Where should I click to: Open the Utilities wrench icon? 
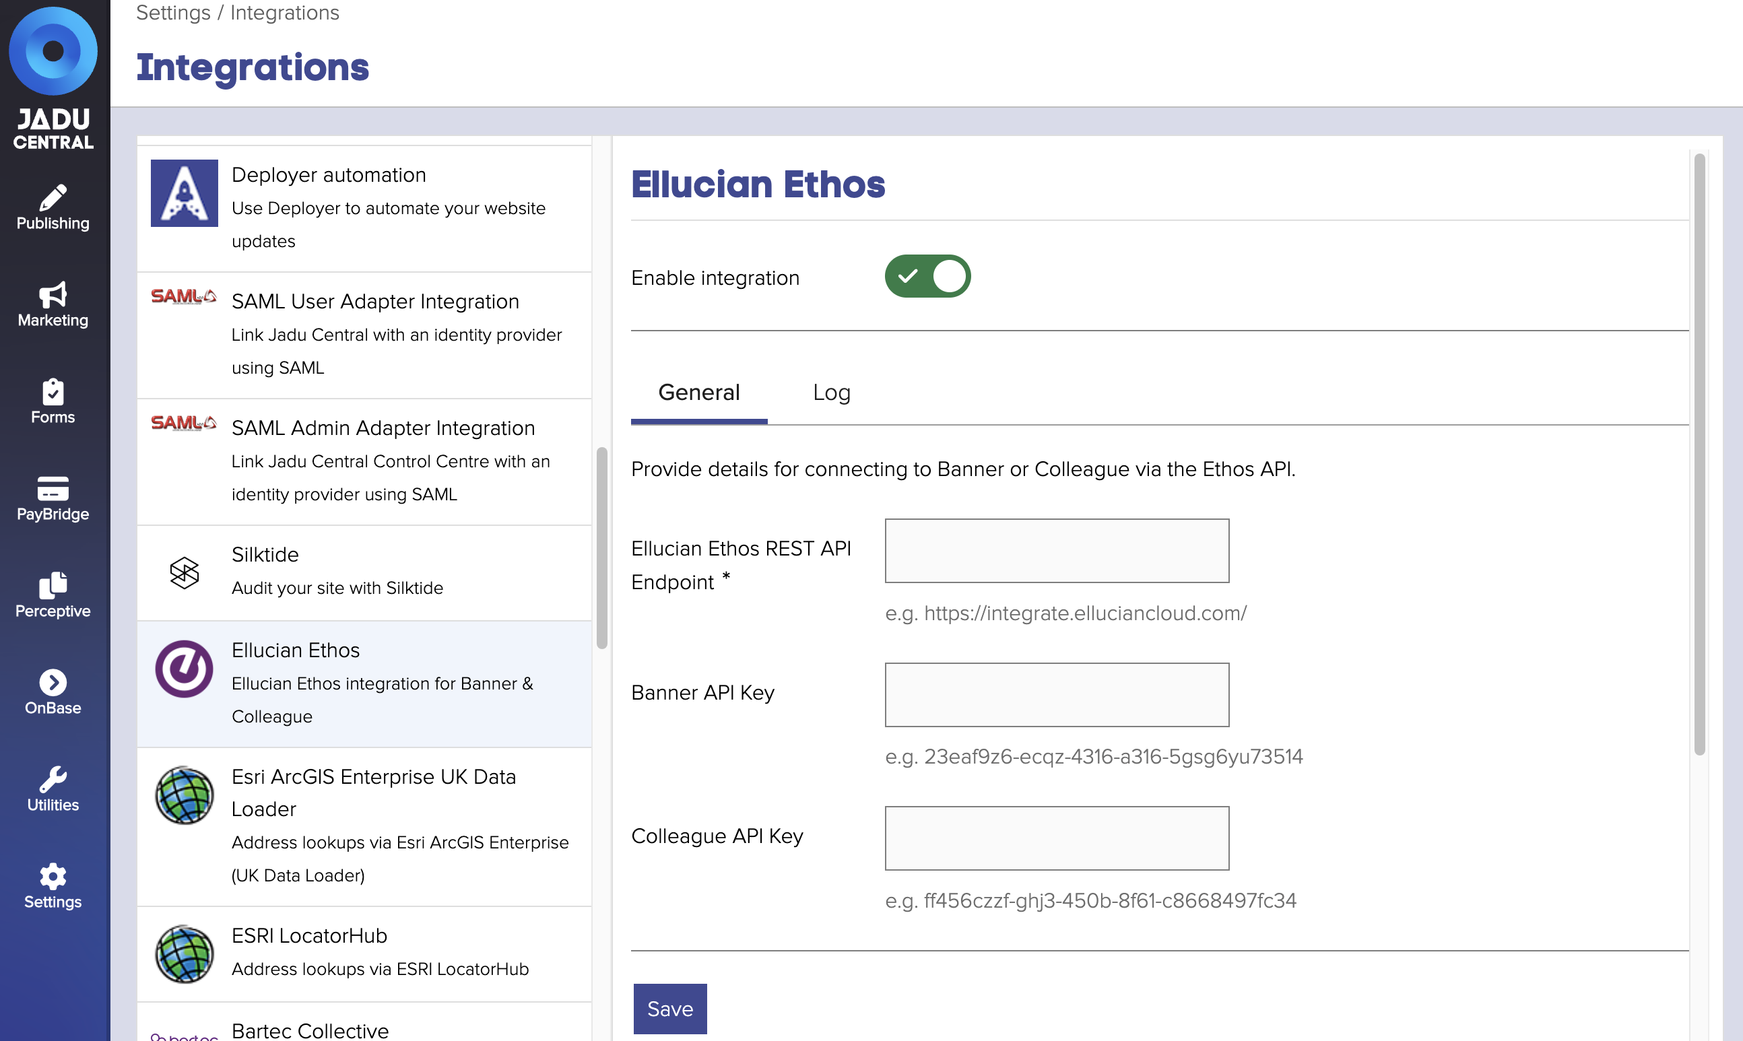pyautogui.click(x=53, y=778)
